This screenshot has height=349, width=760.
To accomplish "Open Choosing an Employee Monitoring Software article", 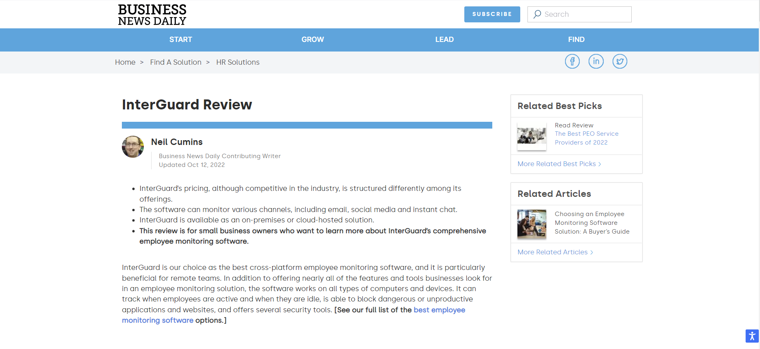I will point(592,223).
